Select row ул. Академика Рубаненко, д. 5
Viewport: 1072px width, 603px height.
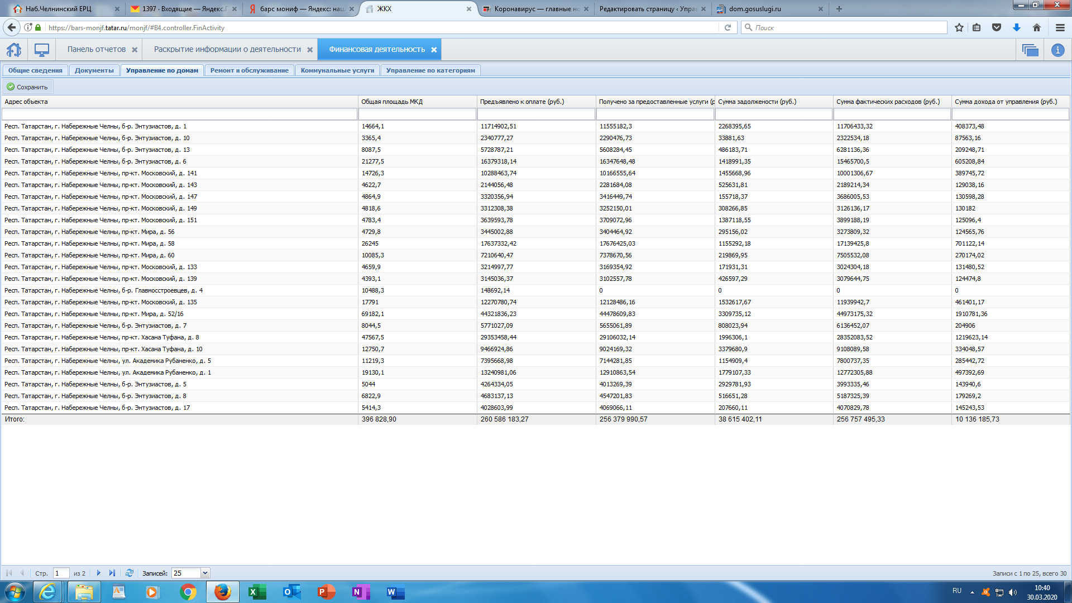(535, 361)
